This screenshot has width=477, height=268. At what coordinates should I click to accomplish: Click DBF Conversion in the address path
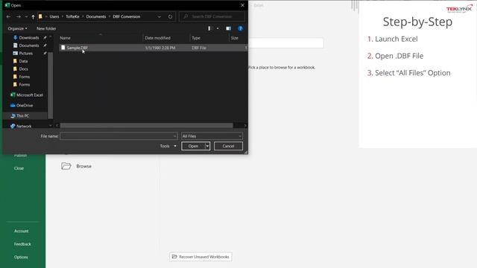pyautogui.click(x=127, y=16)
